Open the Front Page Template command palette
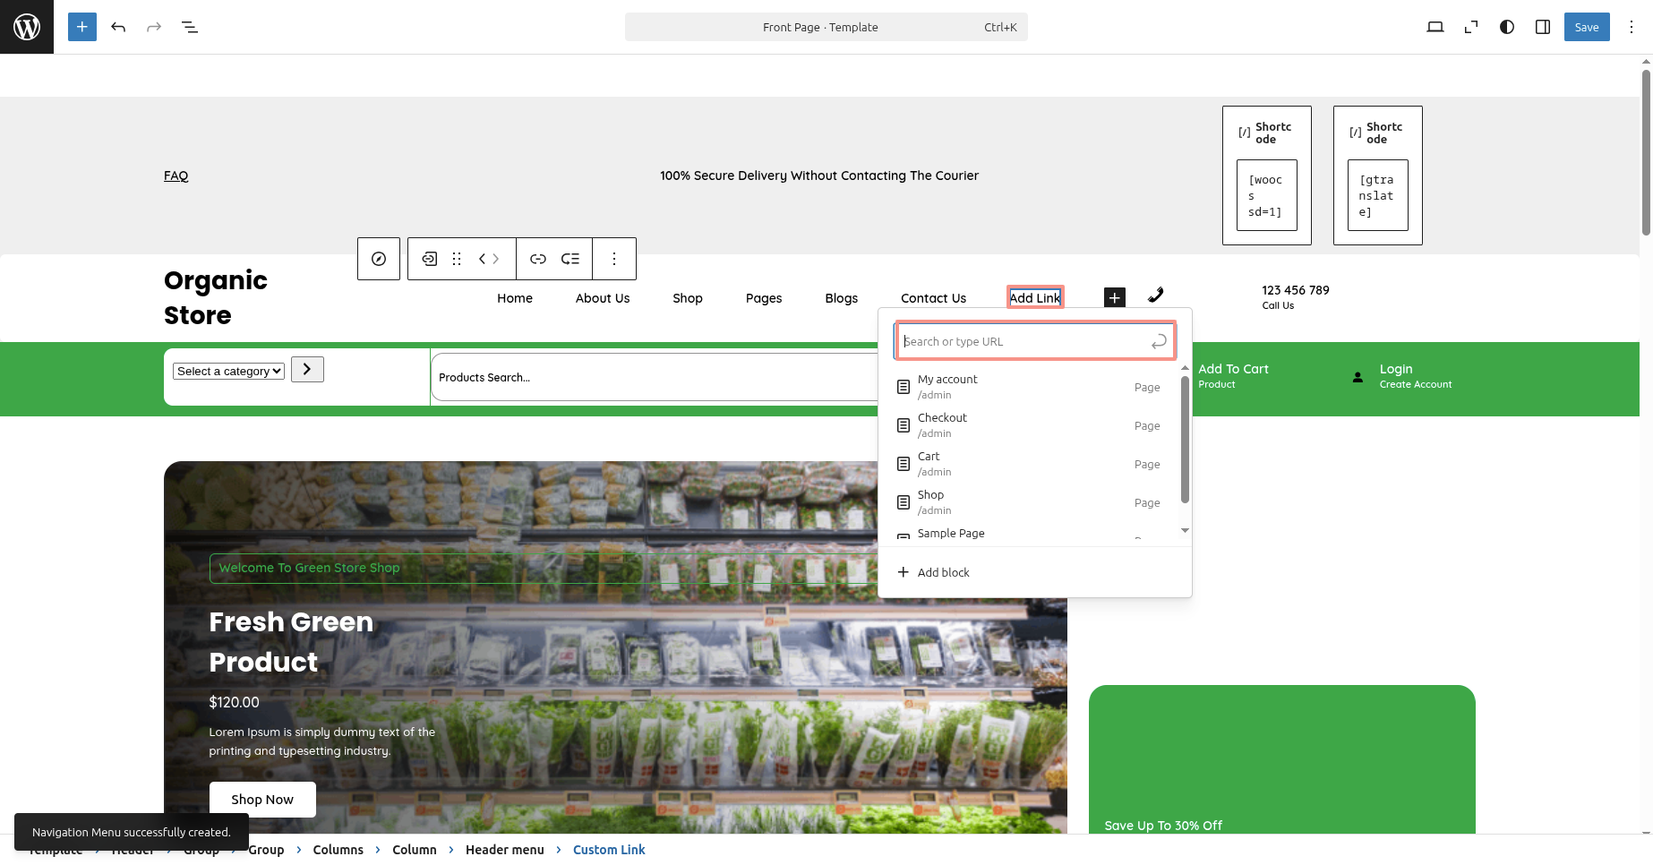The image size is (1653, 865). coord(826,27)
